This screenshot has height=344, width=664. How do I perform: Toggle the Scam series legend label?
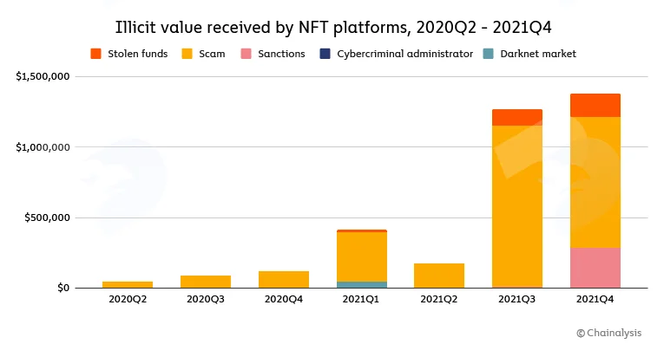pyautogui.click(x=212, y=54)
